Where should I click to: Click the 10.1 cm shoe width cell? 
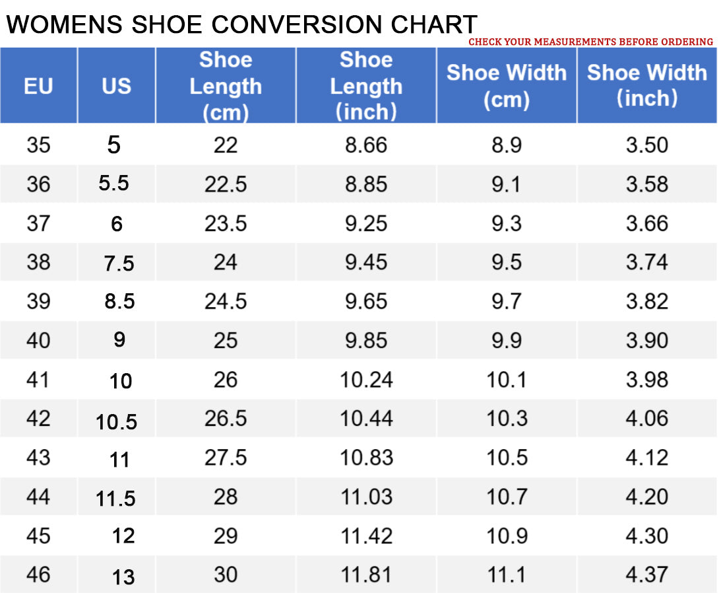click(506, 380)
